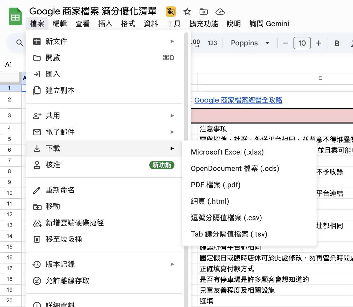
Task: Increase decimal places with the .00 icon
Action: tap(195, 43)
